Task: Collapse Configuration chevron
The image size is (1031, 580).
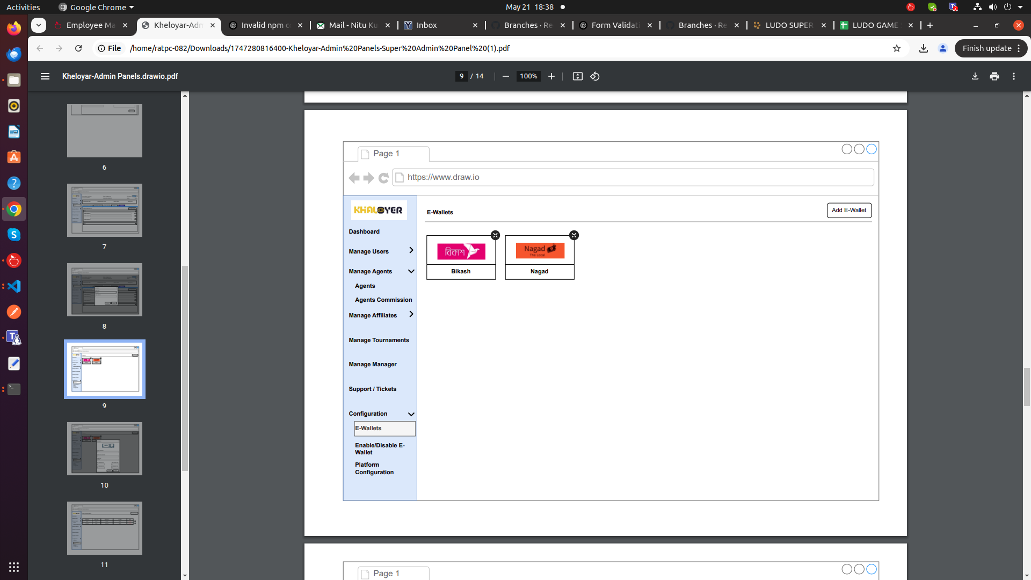Action: 411,414
